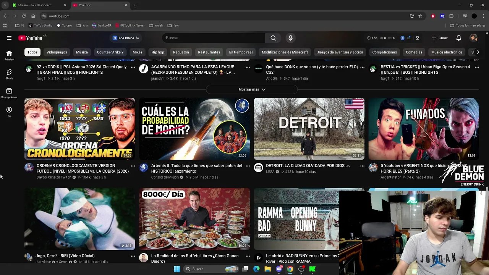Open Shorts in the sidebar

(x=9, y=74)
